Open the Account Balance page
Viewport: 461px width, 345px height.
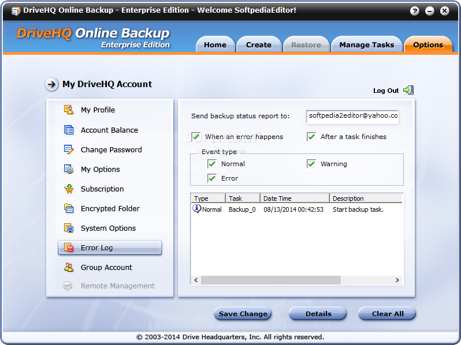[x=109, y=130]
